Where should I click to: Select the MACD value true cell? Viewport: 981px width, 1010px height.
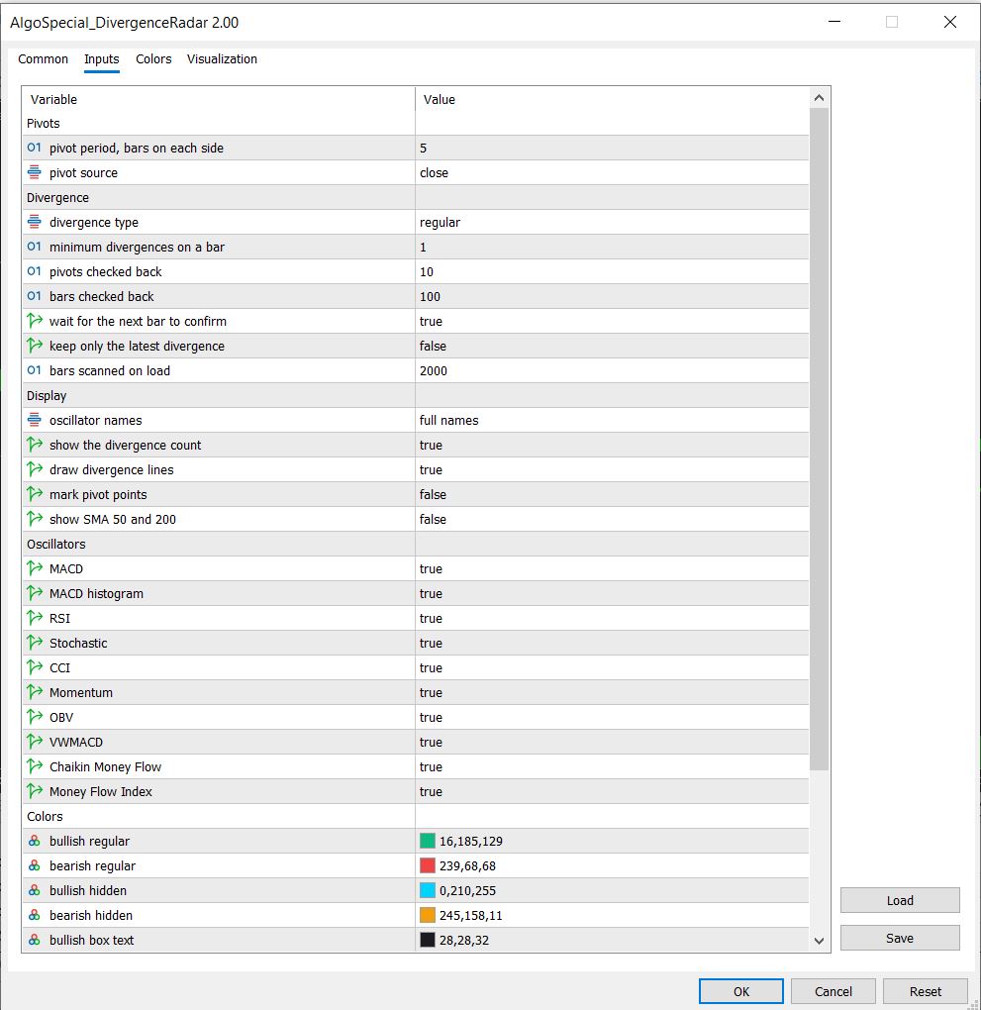[x=612, y=568]
